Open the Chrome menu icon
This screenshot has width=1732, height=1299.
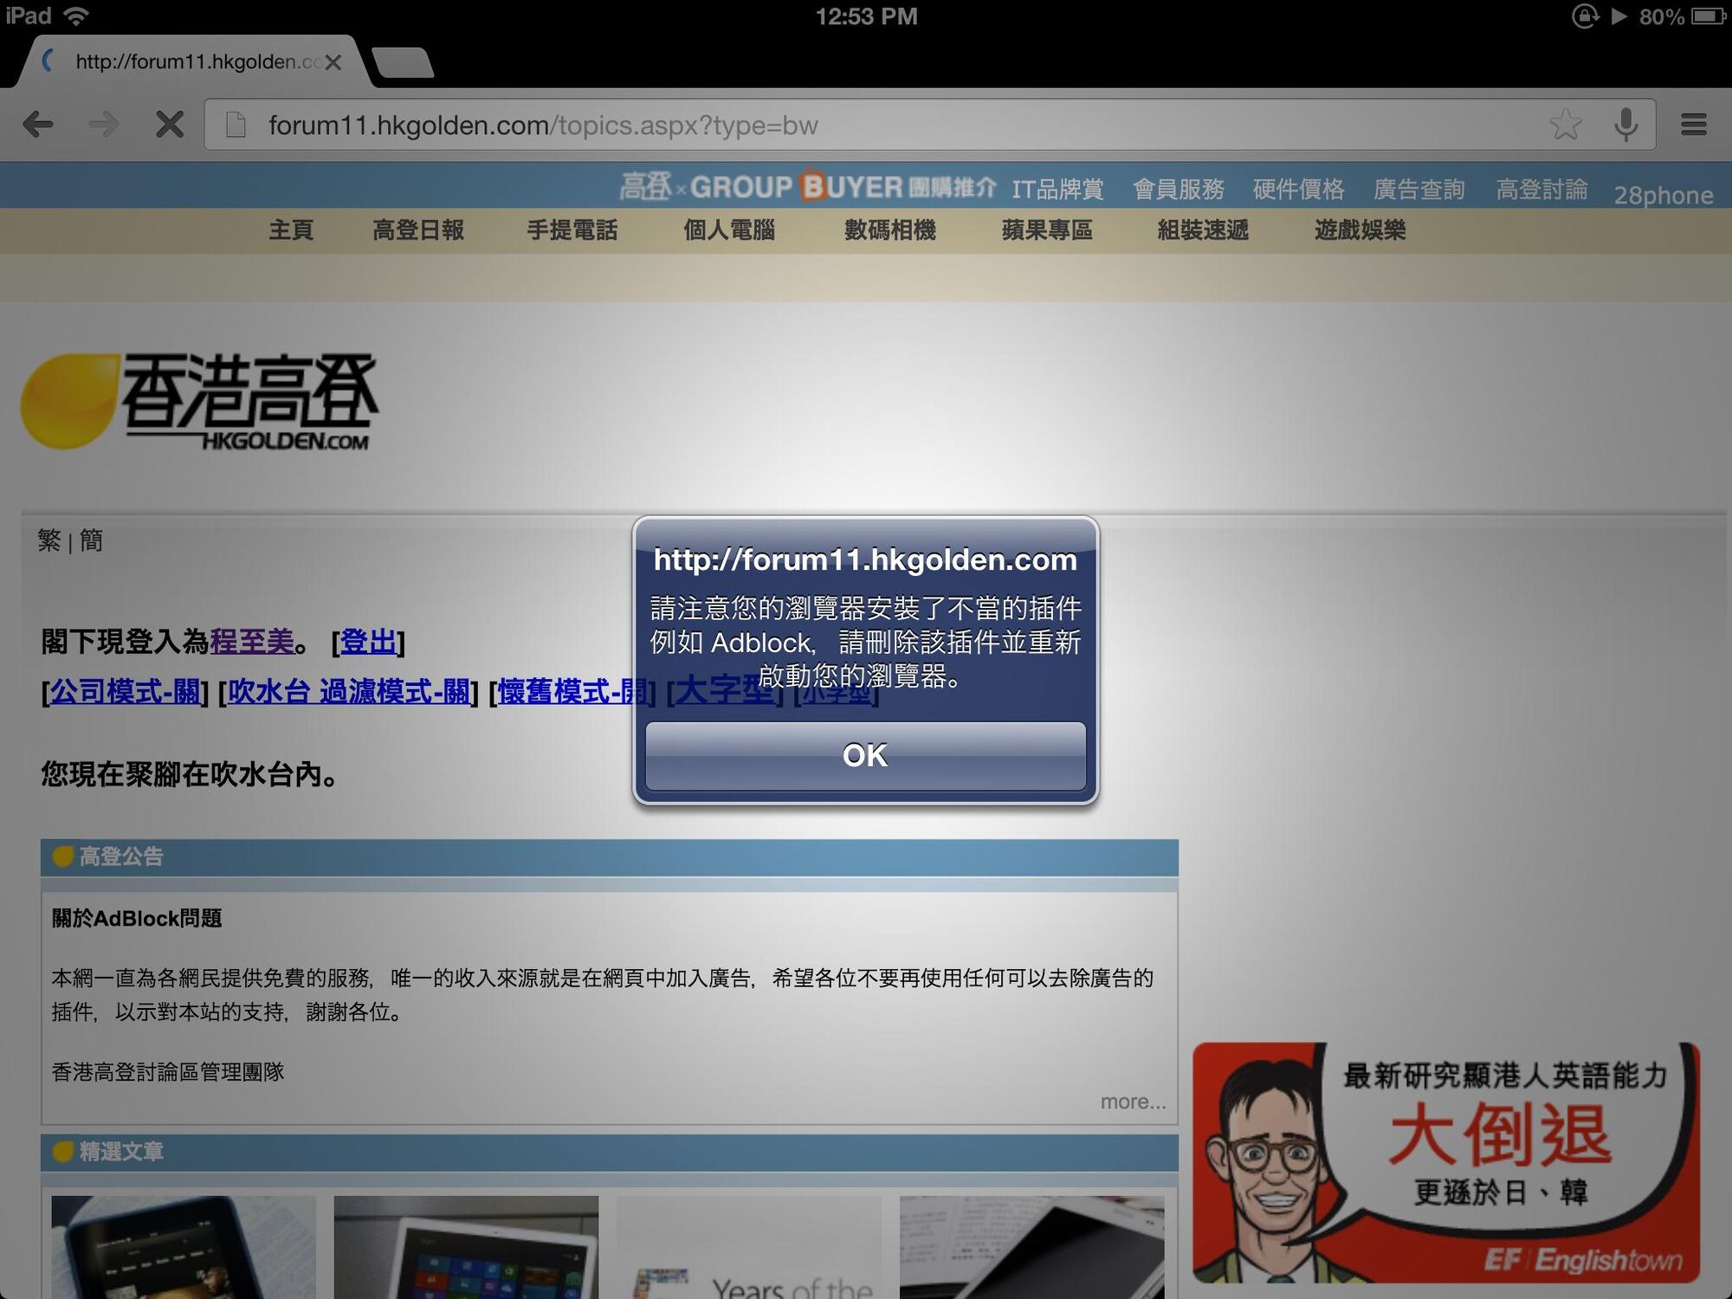point(1694,125)
